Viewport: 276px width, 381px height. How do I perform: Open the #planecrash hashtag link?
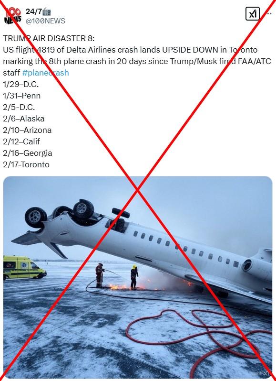(46, 73)
